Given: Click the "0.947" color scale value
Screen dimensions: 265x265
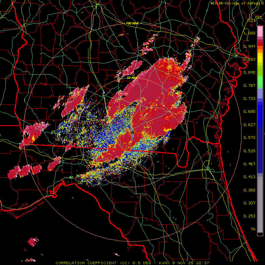Looking at the screenshot, I should [x=249, y=46].
